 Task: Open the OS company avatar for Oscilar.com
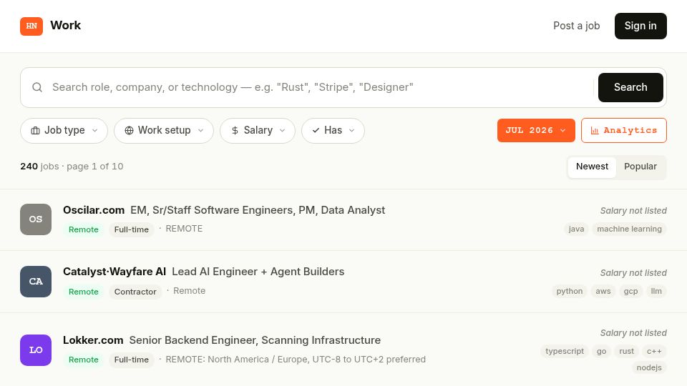coord(36,219)
